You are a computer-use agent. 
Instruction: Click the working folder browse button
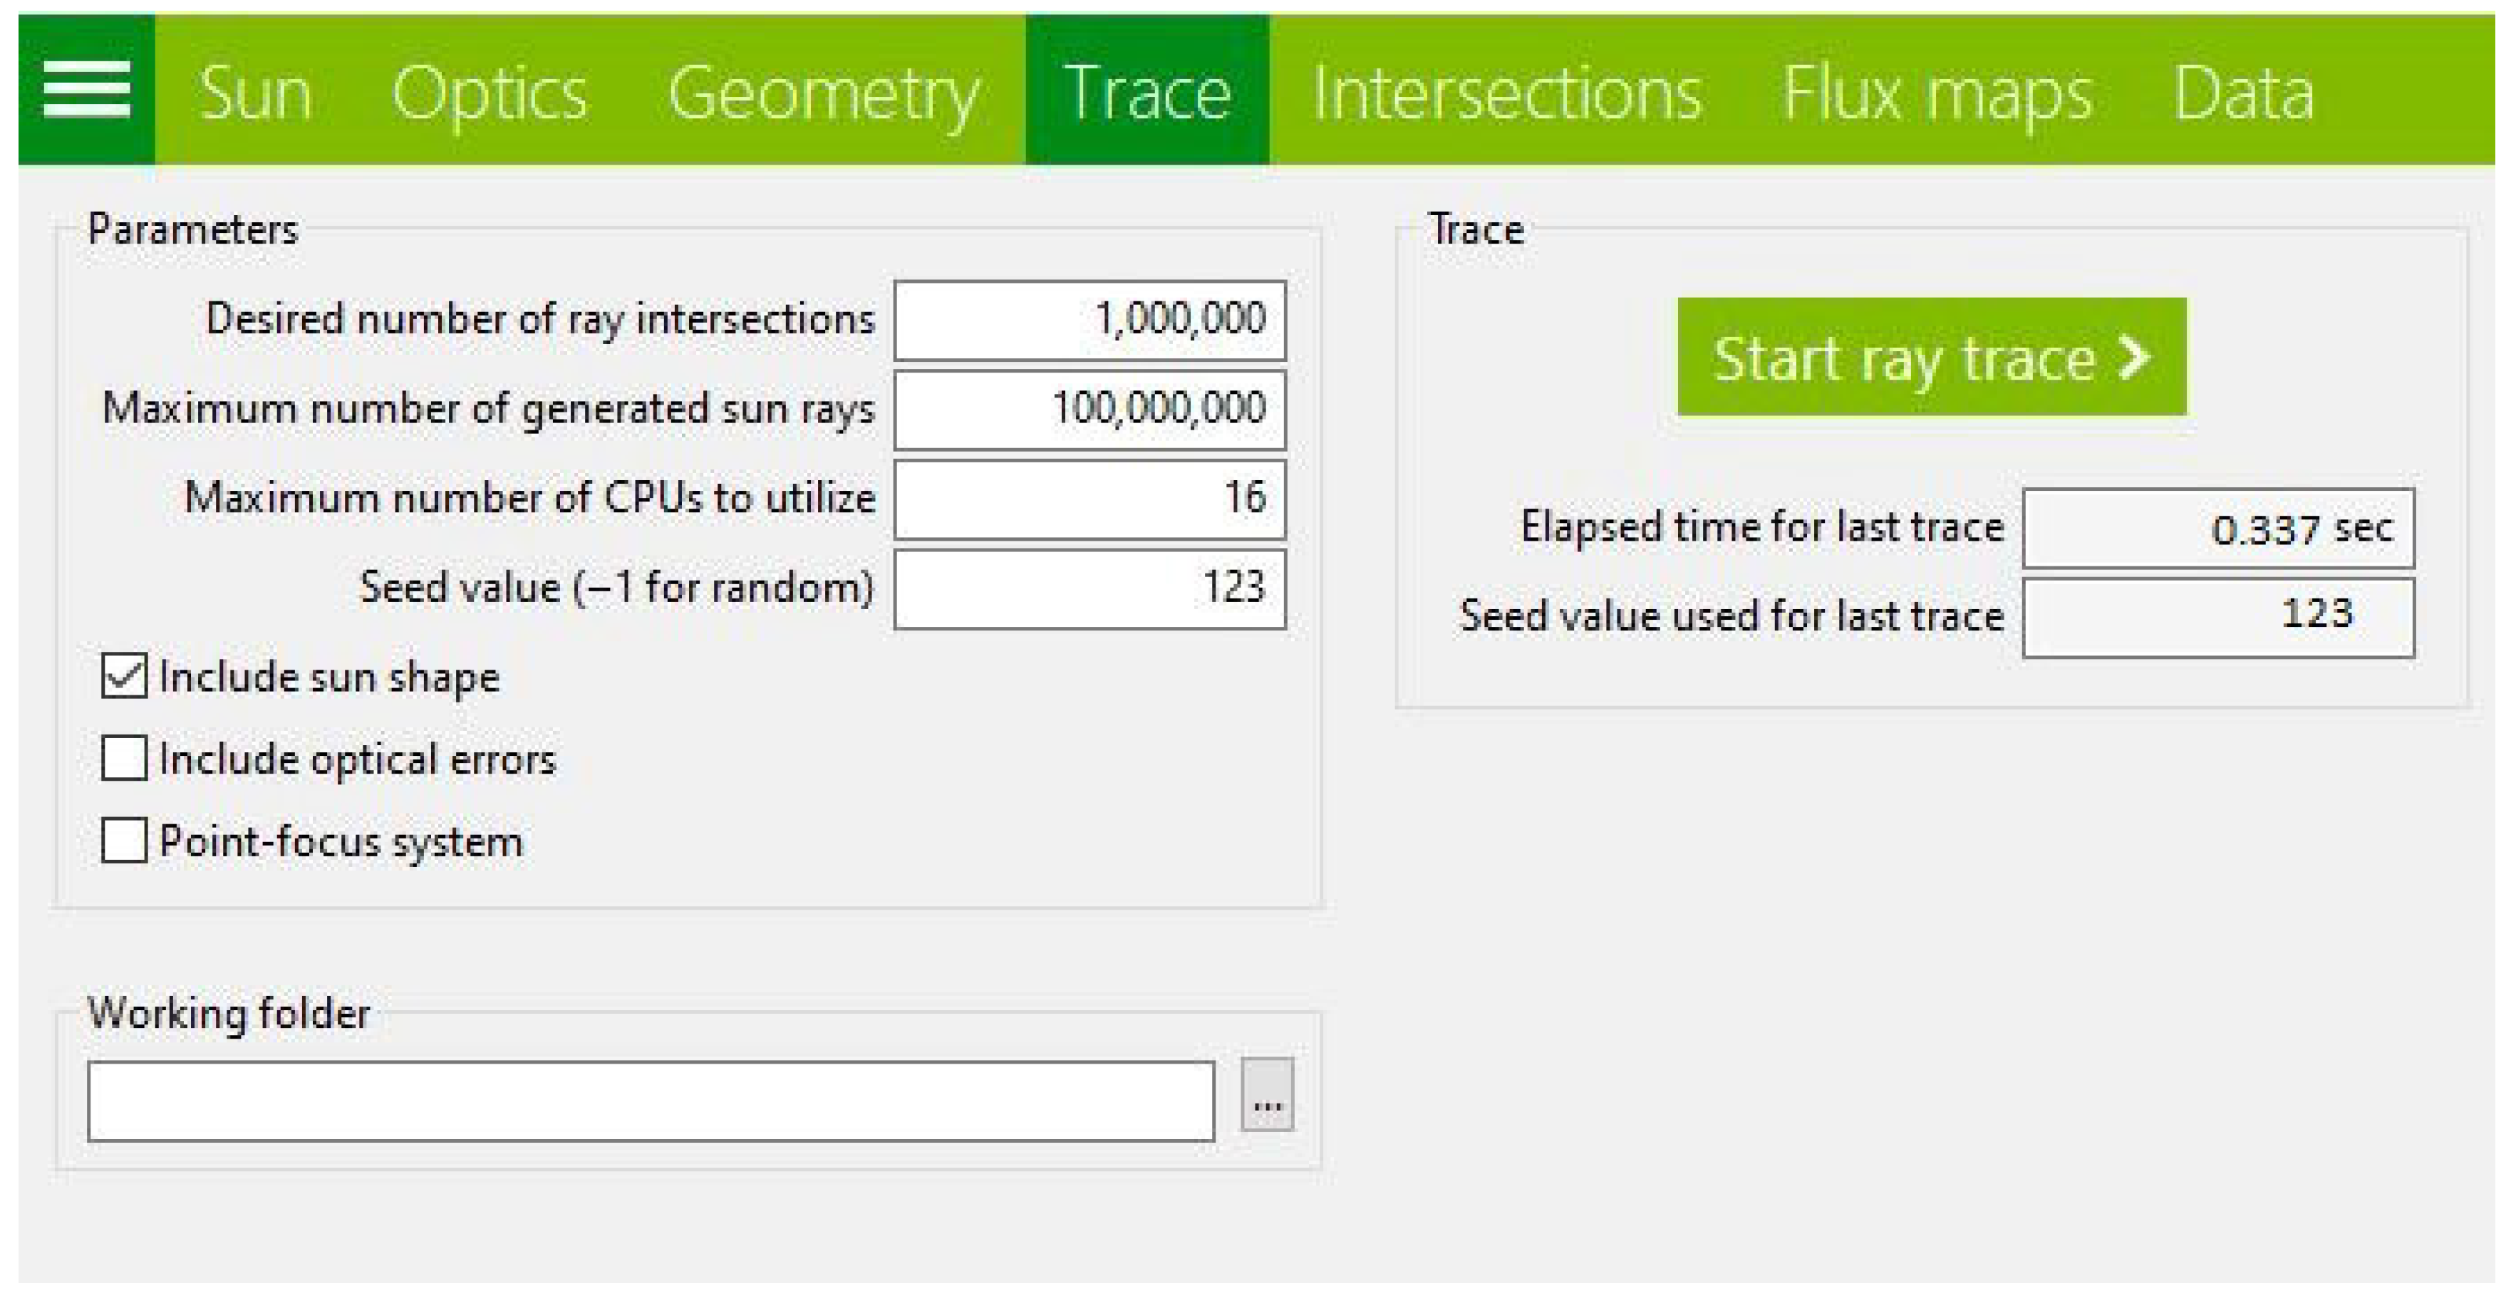pyautogui.click(x=1266, y=1095)
